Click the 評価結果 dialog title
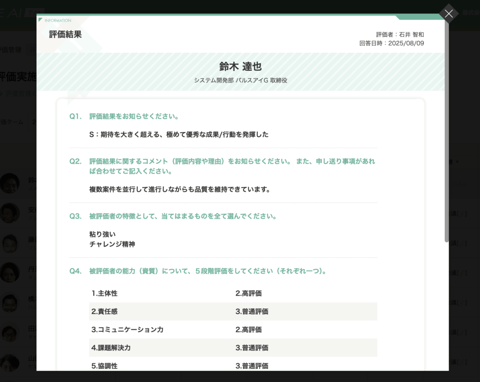Screen dimensions: 480x382 click(66, 34)
